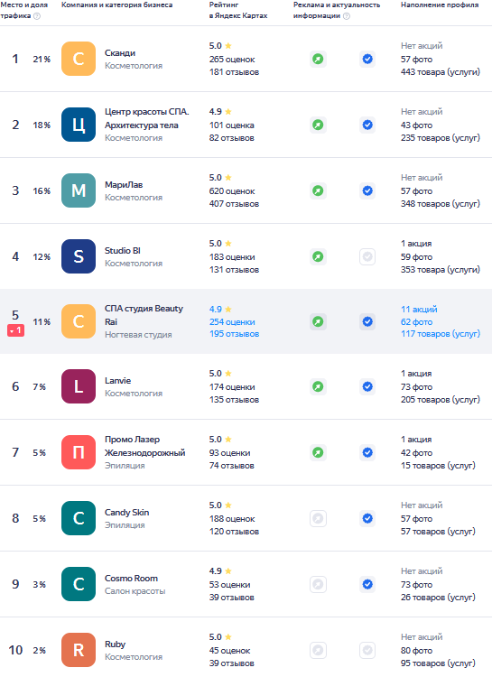492x677 pixels.
Task: Open the '117 товаров (услуг)' link
Action: [x=441, y=334]
